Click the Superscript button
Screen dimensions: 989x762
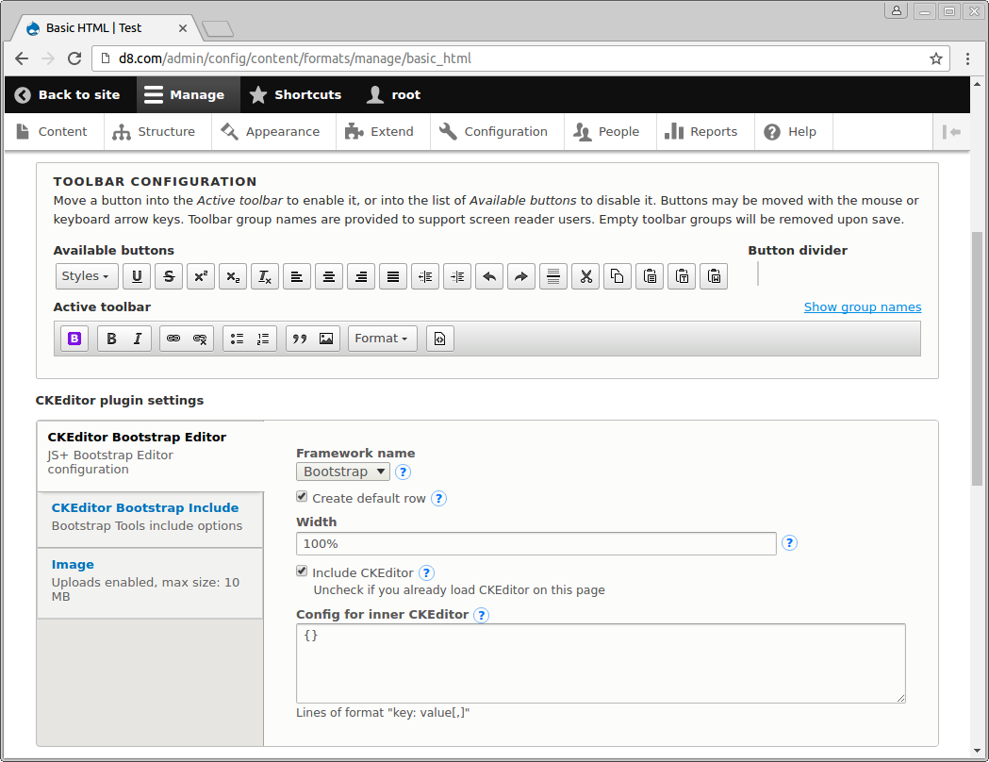pyautogui.click(x=201, y=276)
